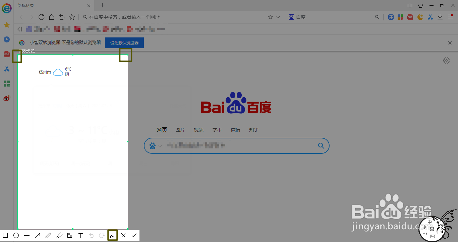
Task: Select the arrow annotation tool
Action: tap(38, 235)
